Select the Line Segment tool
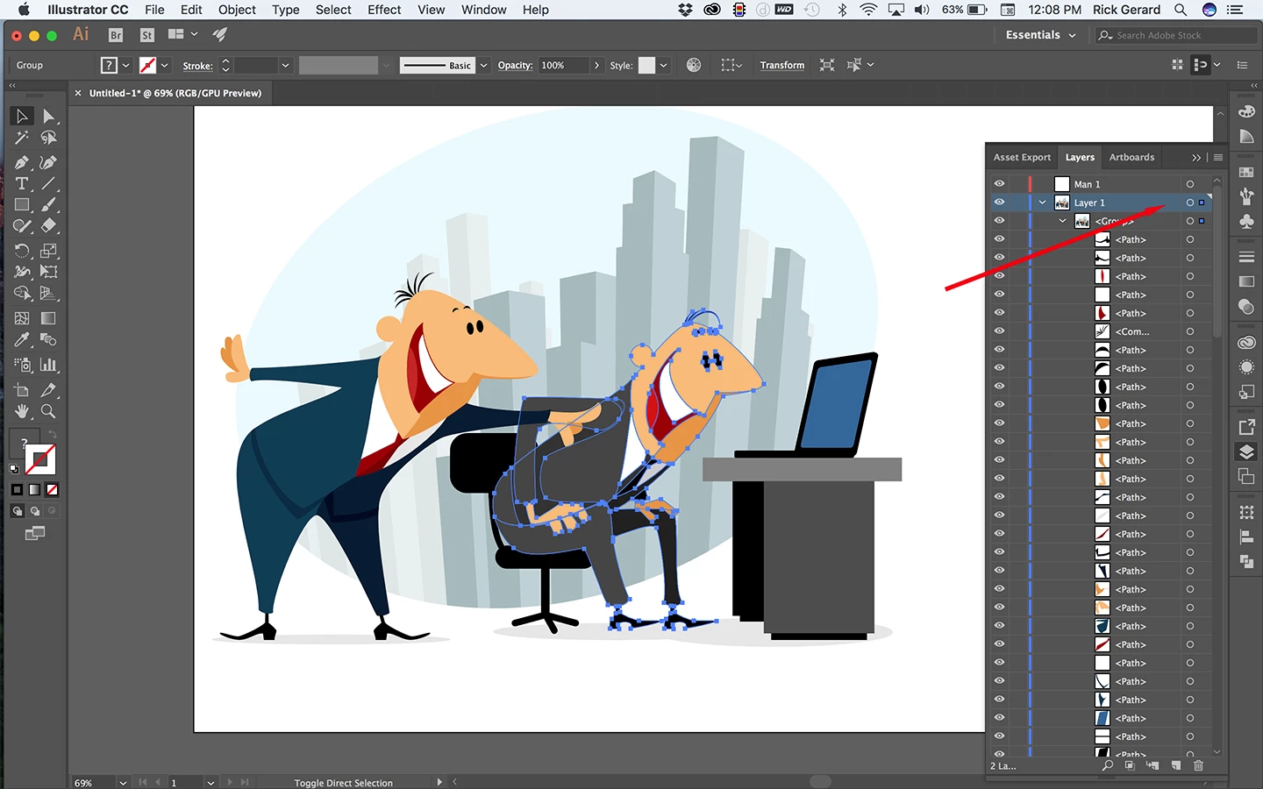The image size is (1263, 789). [48, 183]
